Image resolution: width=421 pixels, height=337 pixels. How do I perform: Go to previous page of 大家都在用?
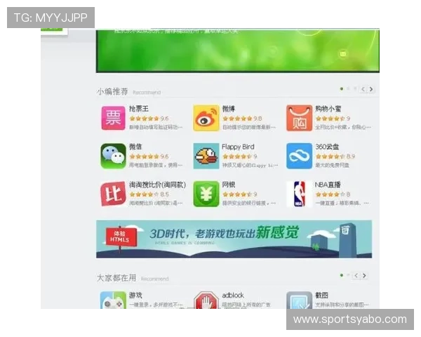pyautogui.click(x=356, y=275)
